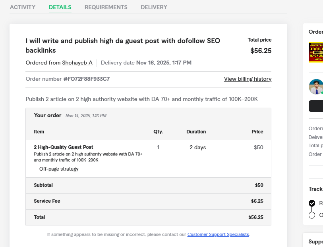Click the Your order table header

click(48, 116)
